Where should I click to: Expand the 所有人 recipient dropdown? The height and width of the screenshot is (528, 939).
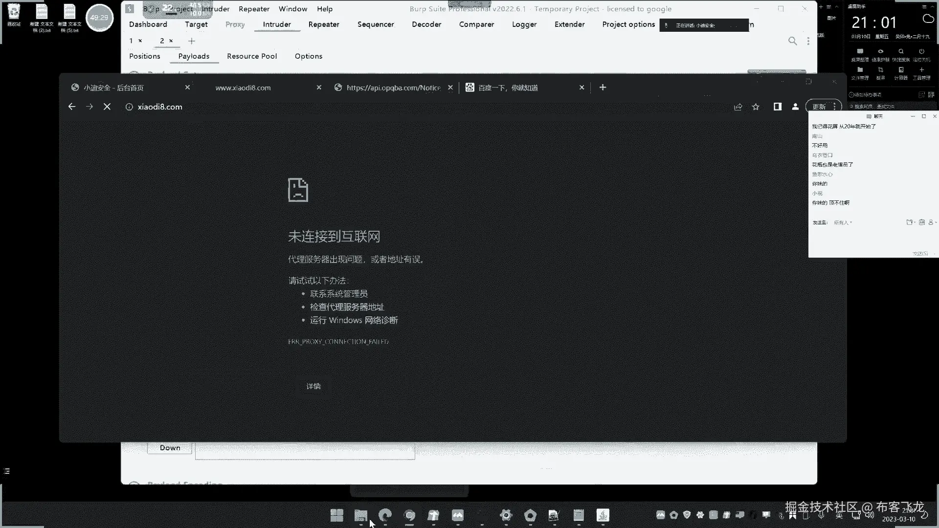843,222
